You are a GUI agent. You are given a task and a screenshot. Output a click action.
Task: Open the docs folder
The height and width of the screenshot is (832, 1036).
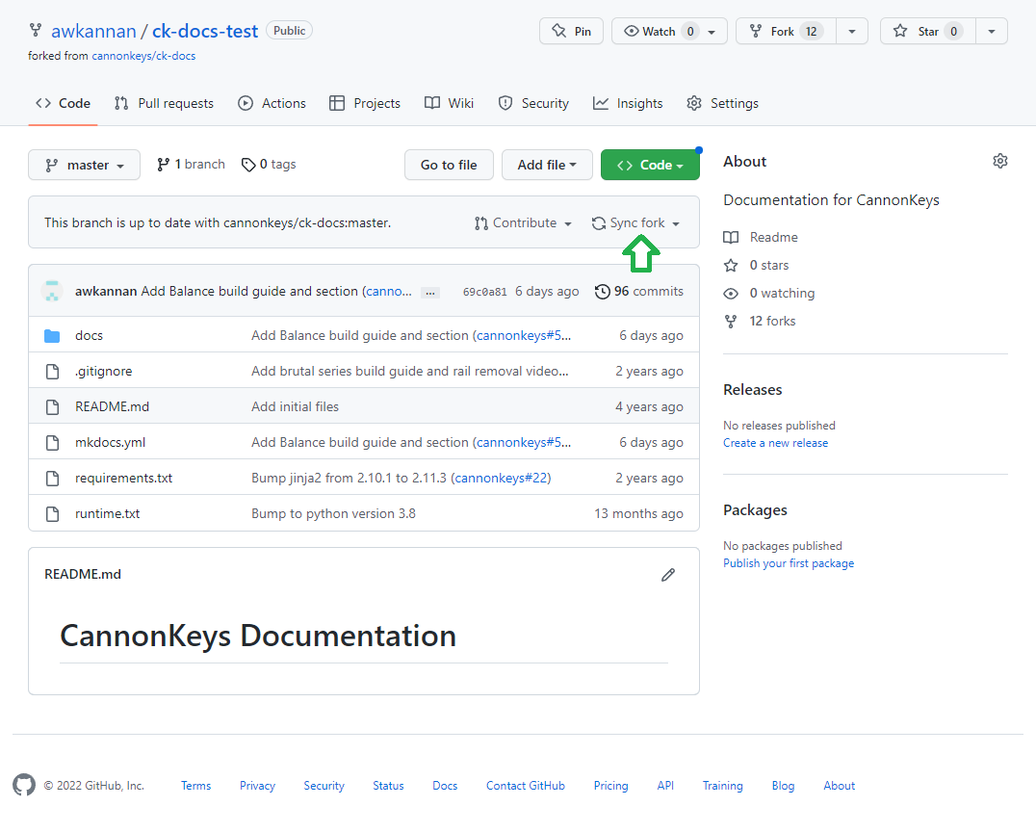point(89,335)
